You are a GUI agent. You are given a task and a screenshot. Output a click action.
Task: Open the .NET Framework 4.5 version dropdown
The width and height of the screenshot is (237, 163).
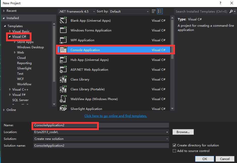pyautogui.click(x=77, y=12)
